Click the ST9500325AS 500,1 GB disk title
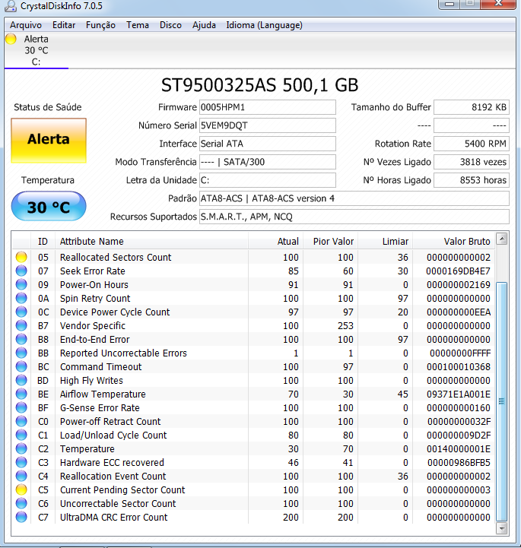 pos(260,85)
